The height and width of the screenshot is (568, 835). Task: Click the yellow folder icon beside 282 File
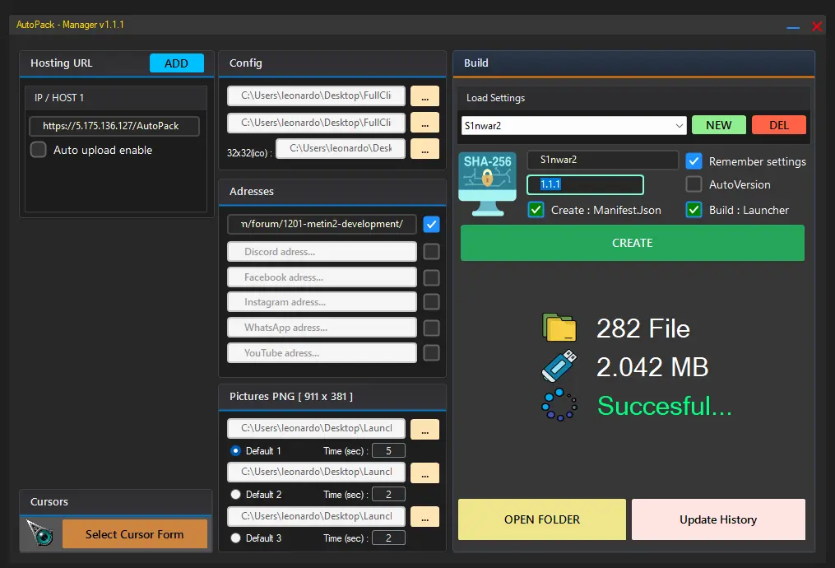(x=560, y=326)
